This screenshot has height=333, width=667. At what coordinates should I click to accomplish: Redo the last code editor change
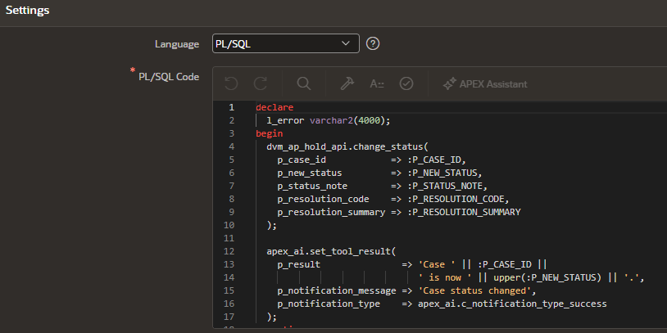pos(261,84)
